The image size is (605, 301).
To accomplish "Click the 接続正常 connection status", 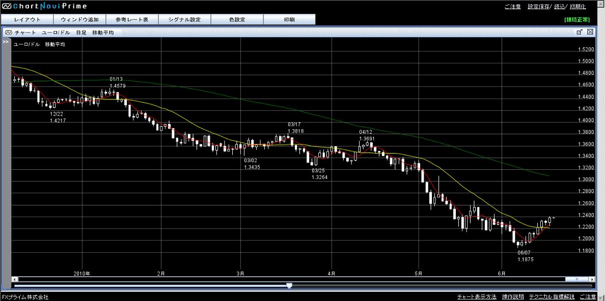I will tap(577, 19).
